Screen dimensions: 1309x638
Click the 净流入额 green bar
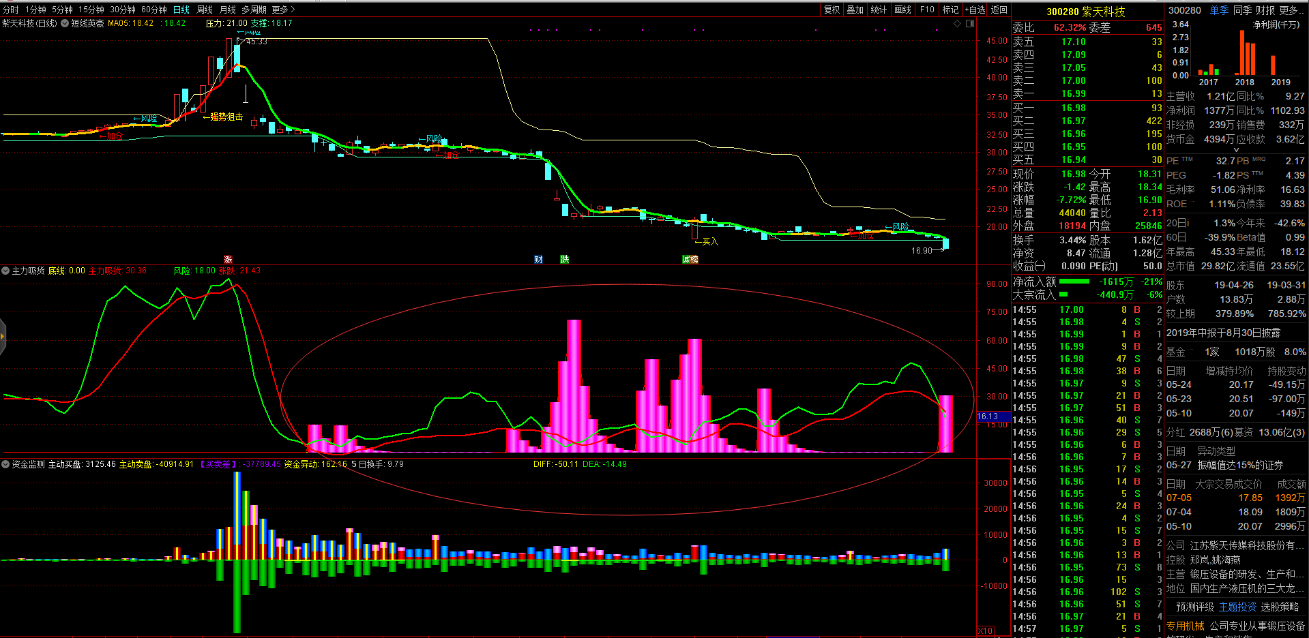pos(1074,282)
